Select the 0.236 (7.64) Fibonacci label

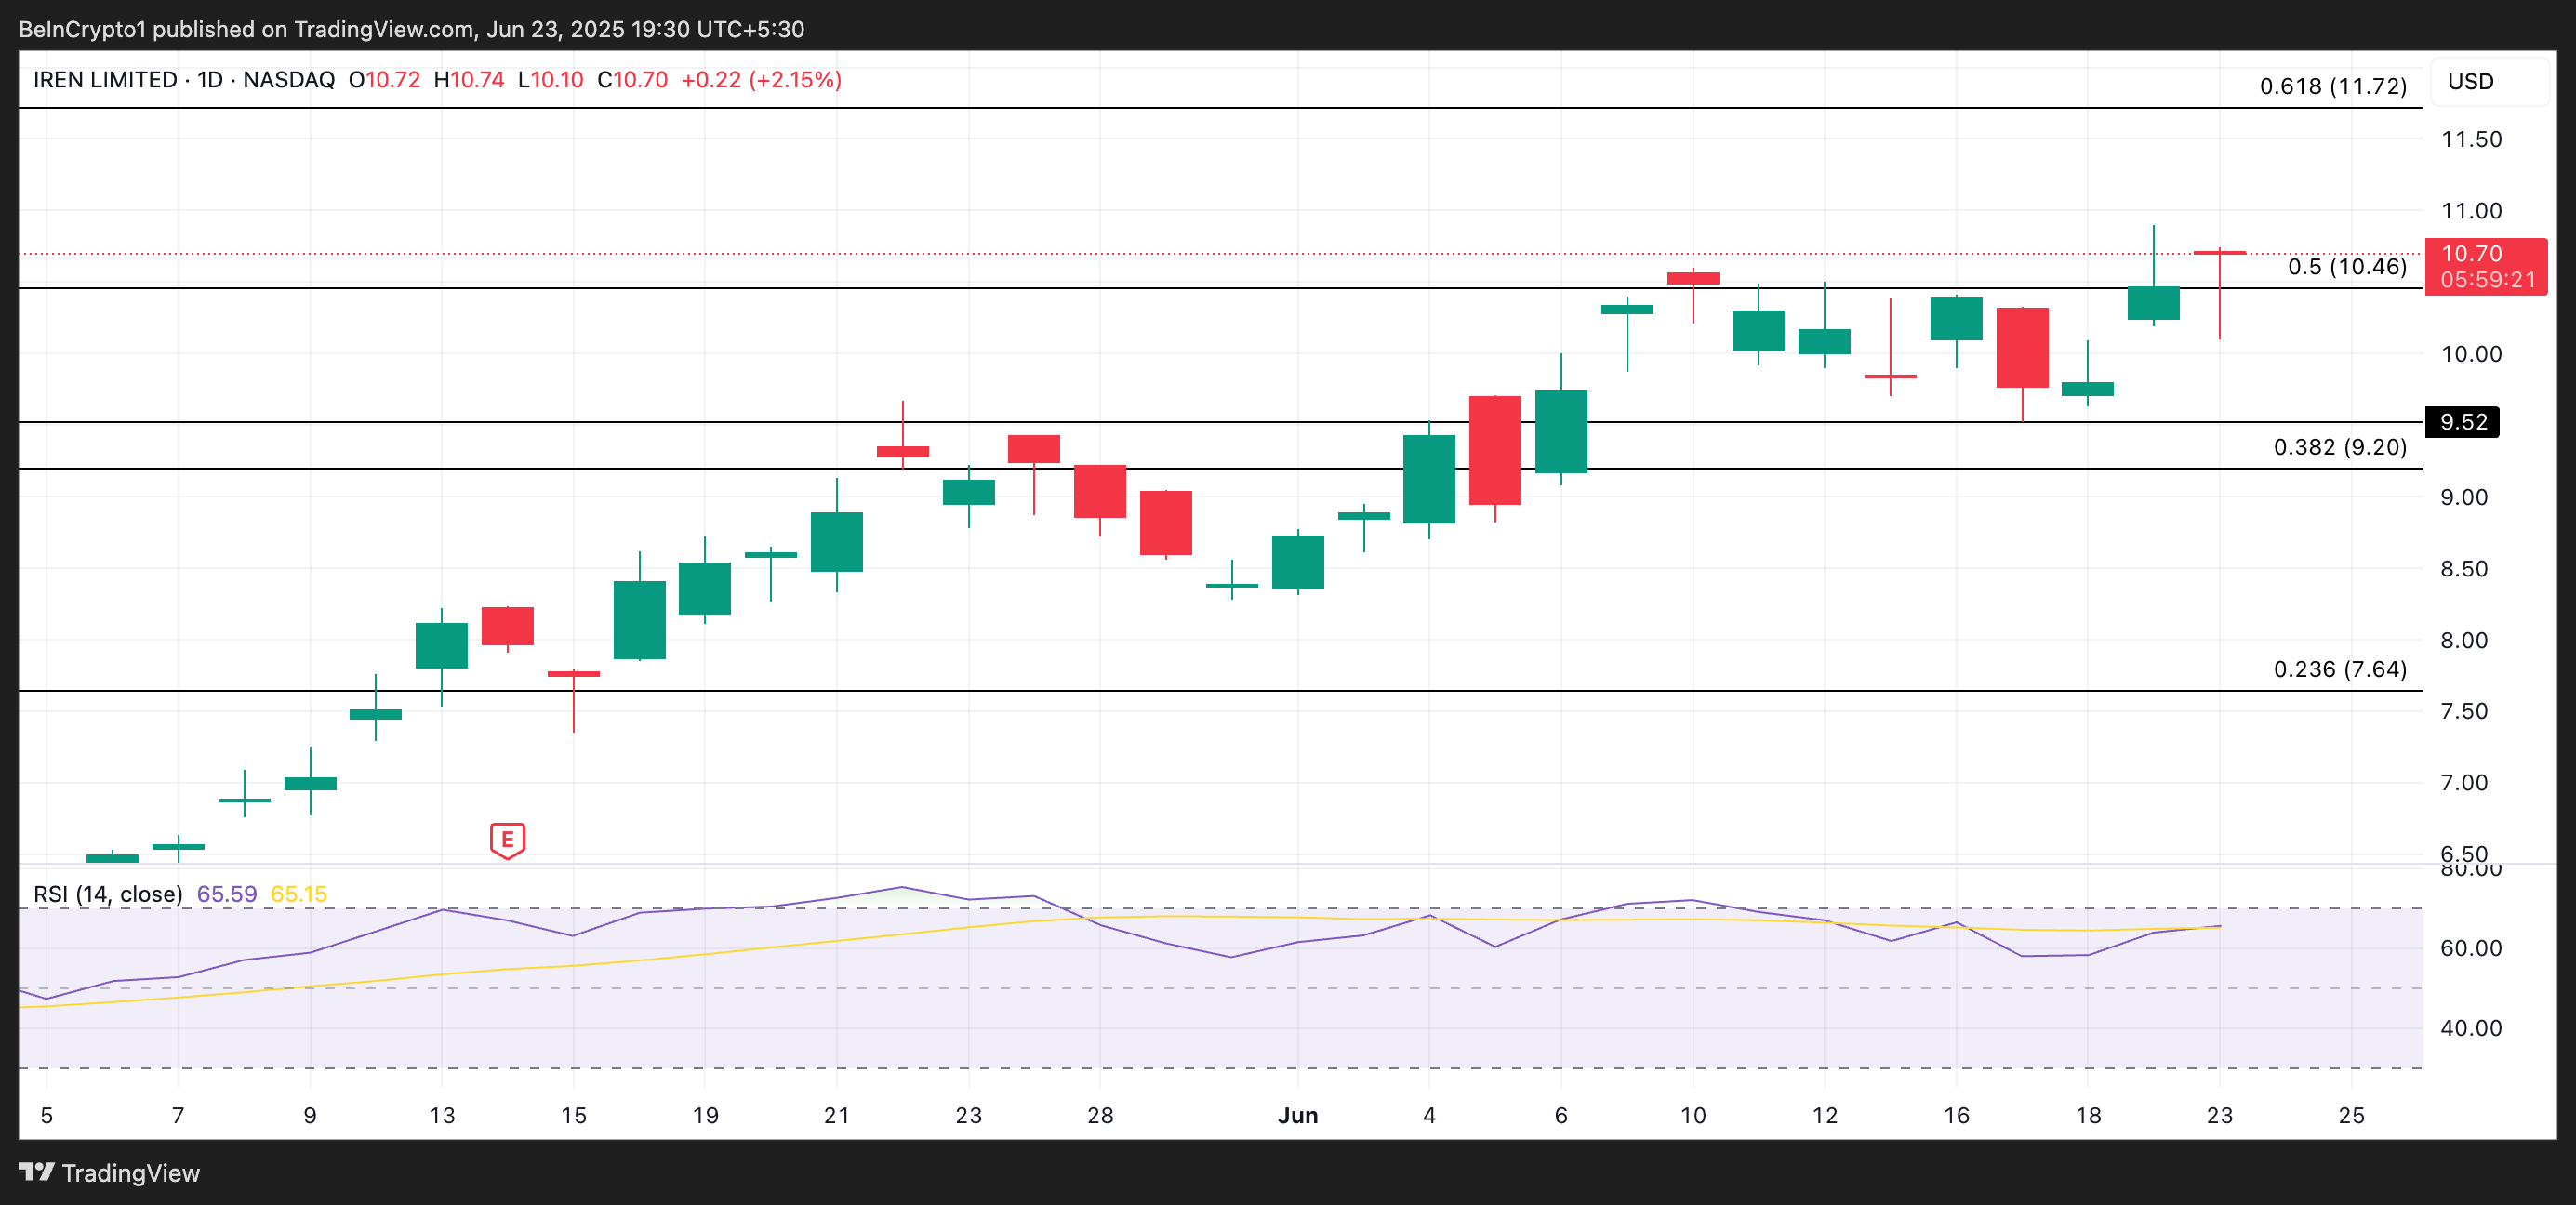tap(2339, 669)
